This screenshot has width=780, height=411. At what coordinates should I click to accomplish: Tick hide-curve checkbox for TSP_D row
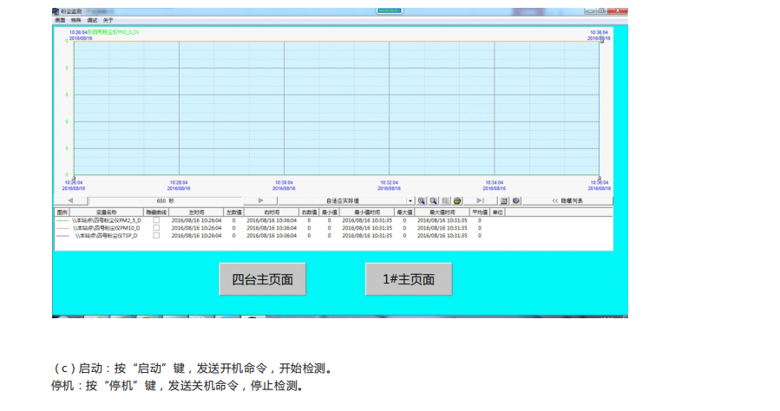(x=156, y=236)
